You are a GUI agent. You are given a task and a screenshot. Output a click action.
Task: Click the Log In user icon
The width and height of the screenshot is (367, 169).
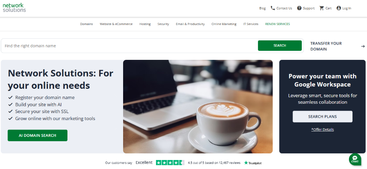click(x=338, y=8)
